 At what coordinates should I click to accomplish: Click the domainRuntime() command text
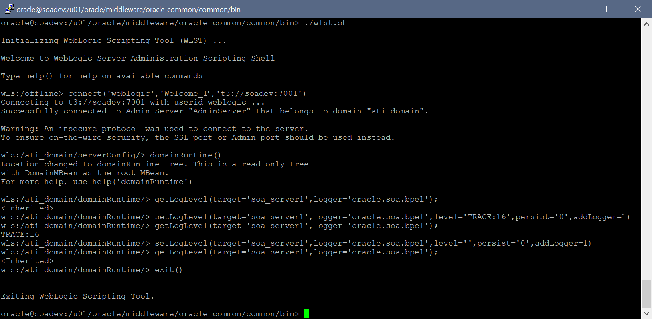pyautogui.click(x=185, y=155)
